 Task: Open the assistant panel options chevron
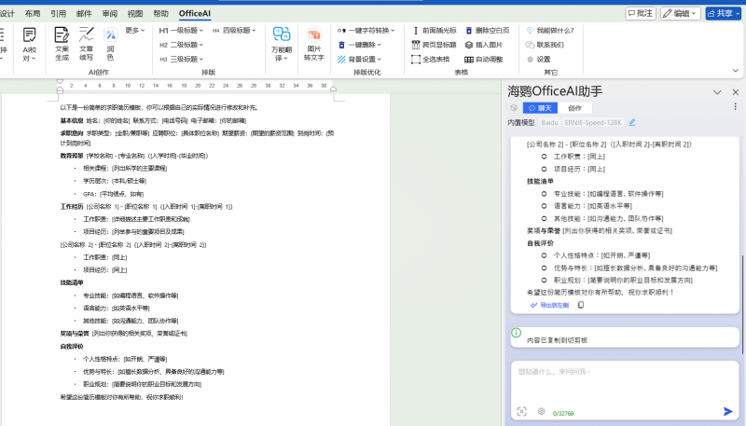click(717, 92)
